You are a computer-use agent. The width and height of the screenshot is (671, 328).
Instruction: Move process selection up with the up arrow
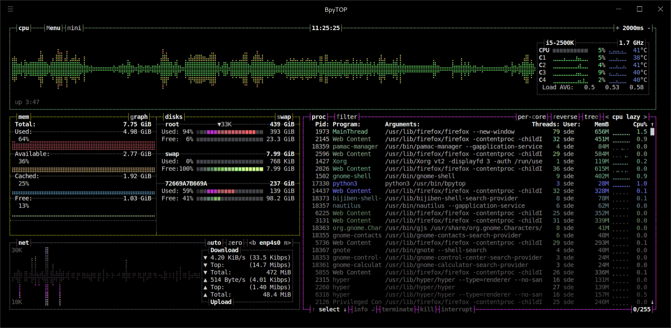pos(313,309)
